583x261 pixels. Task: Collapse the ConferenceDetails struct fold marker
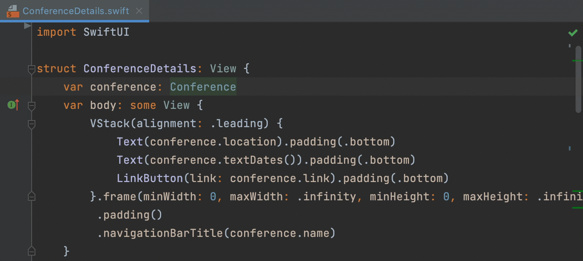click(x=31, y=69)
